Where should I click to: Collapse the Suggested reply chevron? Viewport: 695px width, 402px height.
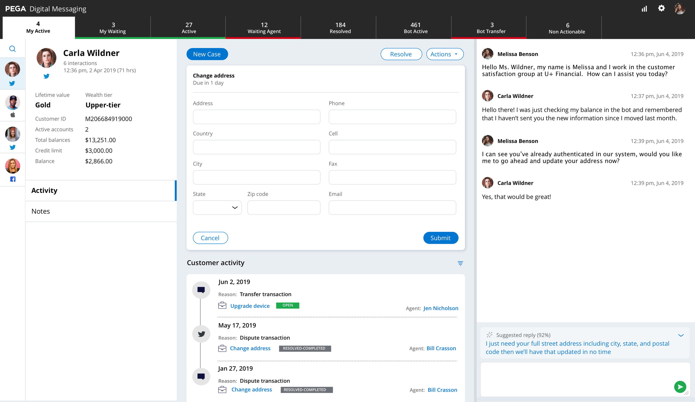pyautogui.click(x=681, y=335)
